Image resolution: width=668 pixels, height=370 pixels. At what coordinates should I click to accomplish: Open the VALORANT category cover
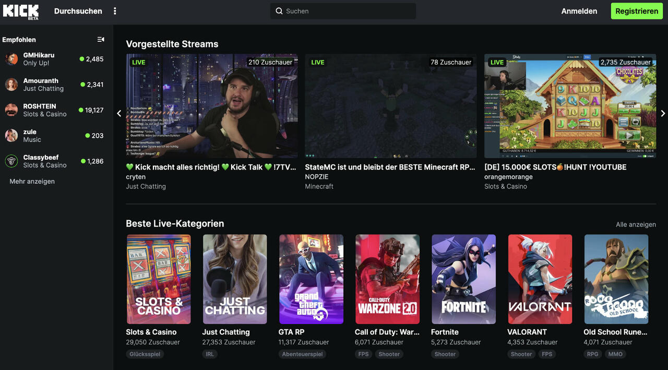[x=540, y=279]
